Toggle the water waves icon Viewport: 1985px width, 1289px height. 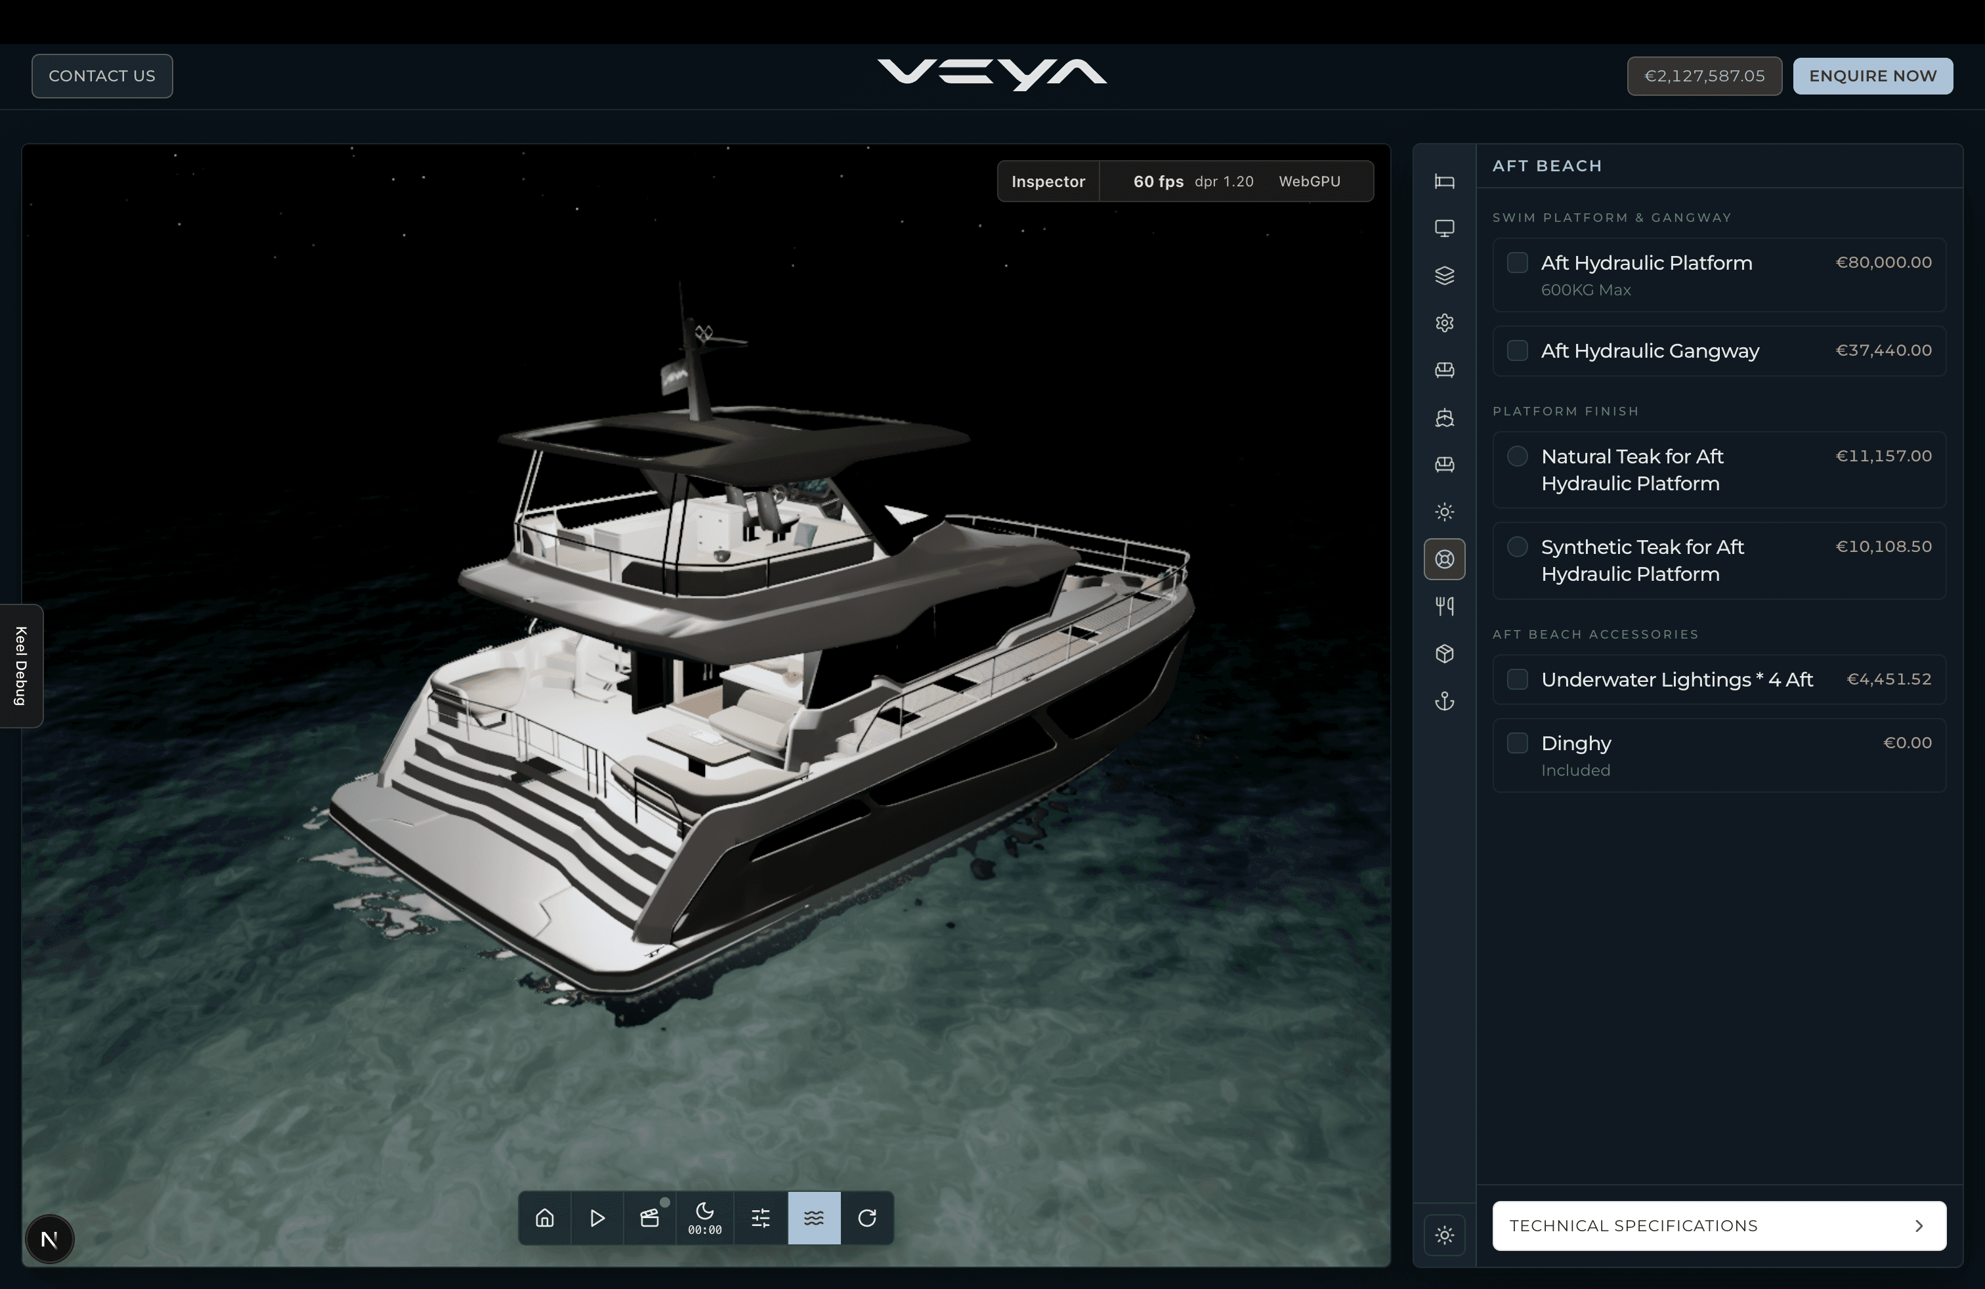pos(814,1218)
